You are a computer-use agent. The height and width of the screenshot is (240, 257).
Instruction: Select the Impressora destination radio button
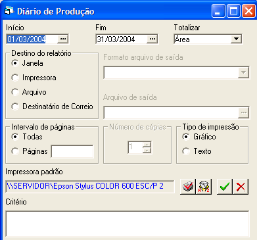15,78
